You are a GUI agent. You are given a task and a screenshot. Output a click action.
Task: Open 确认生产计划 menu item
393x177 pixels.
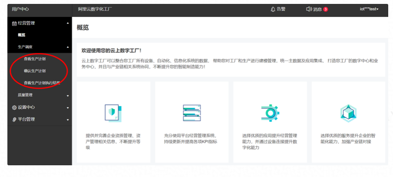(x=35, y=71)
